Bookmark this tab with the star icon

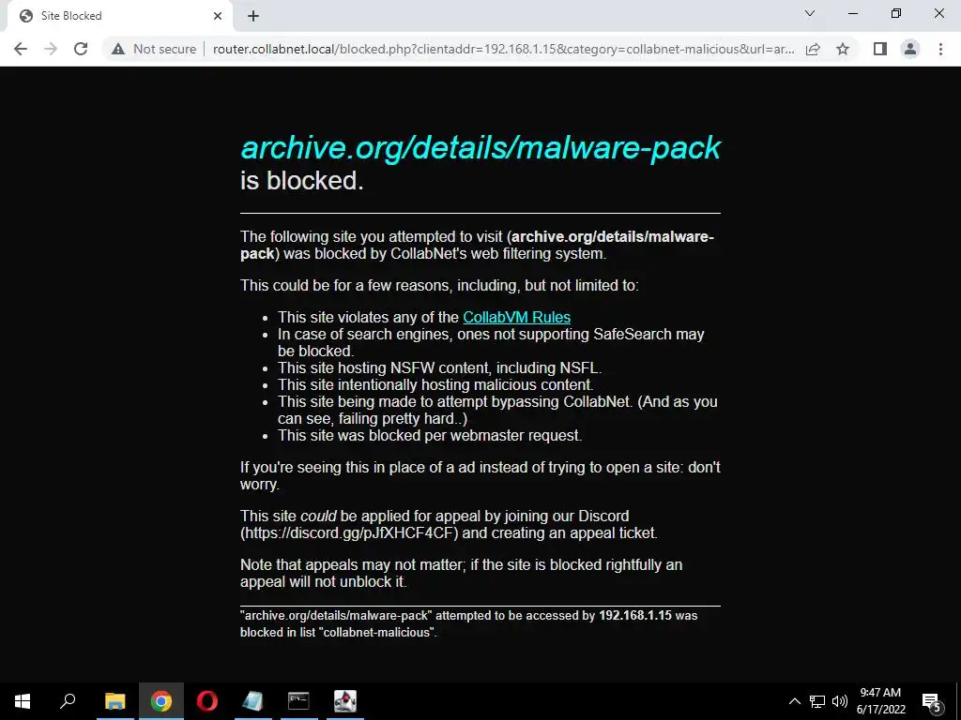coord(843,49)
